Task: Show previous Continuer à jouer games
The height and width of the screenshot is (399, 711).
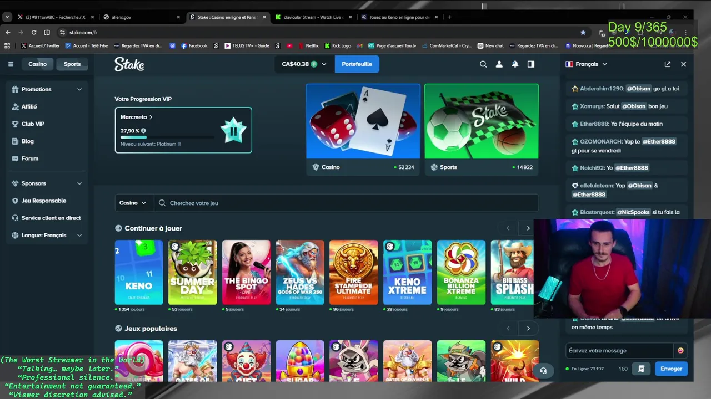Action: (x=508, y=228)
